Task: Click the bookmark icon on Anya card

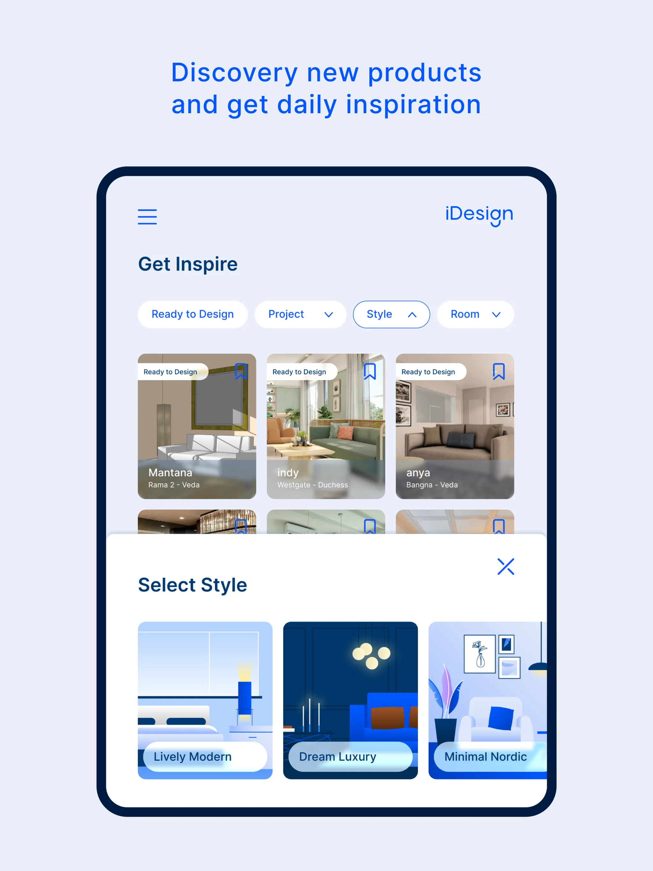Action: pyautogui.click(x=499, y=372)
